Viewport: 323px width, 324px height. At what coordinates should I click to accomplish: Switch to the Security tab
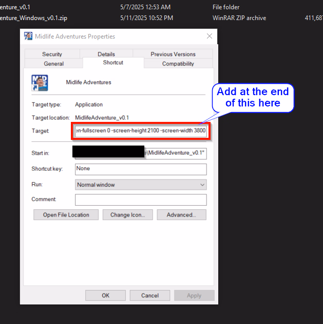pyautogui.click(x=52, y=54)
